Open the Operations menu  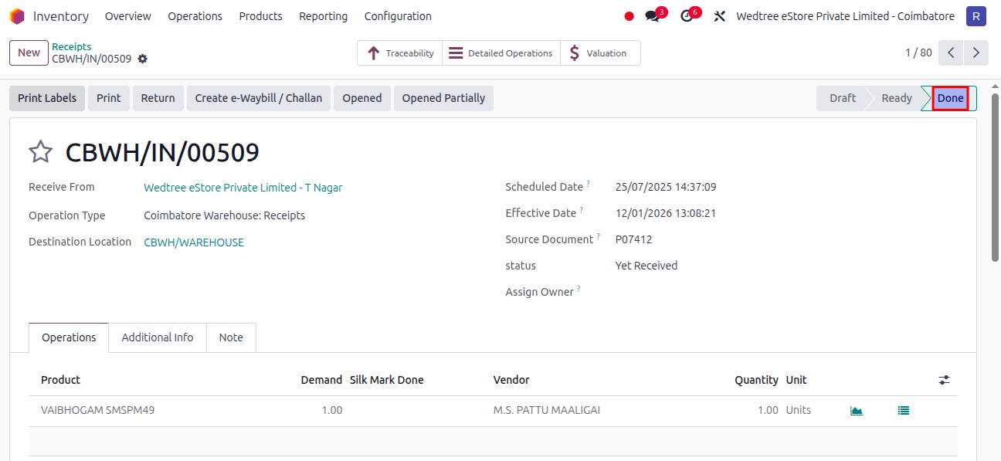coord(195,16)
